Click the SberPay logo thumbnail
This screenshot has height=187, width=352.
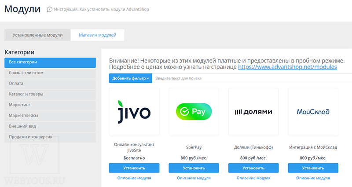194,112
